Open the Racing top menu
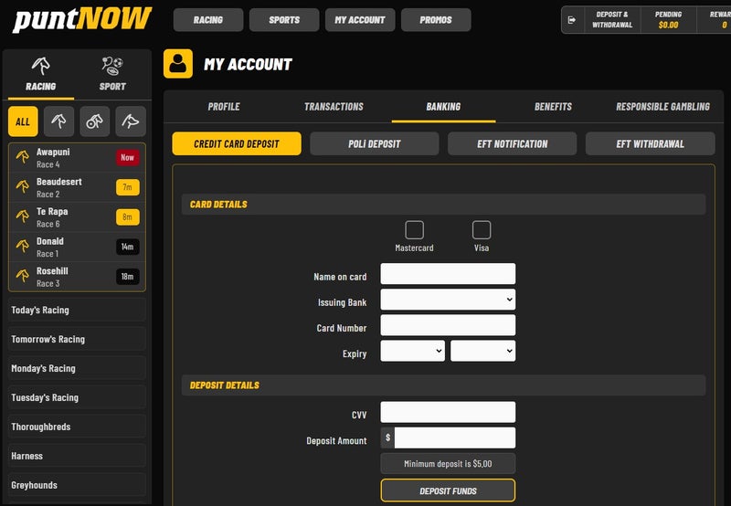The width and height of the screenshot is (731, 506). coord(208,20)
